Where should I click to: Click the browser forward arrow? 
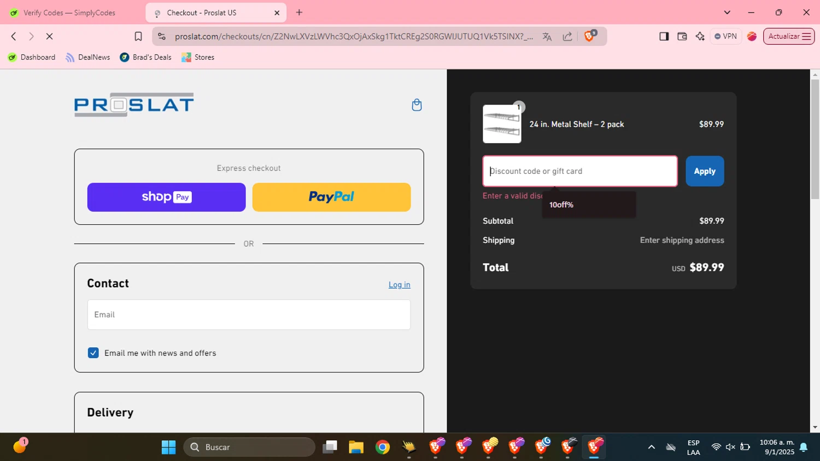[x=31, y=36]
